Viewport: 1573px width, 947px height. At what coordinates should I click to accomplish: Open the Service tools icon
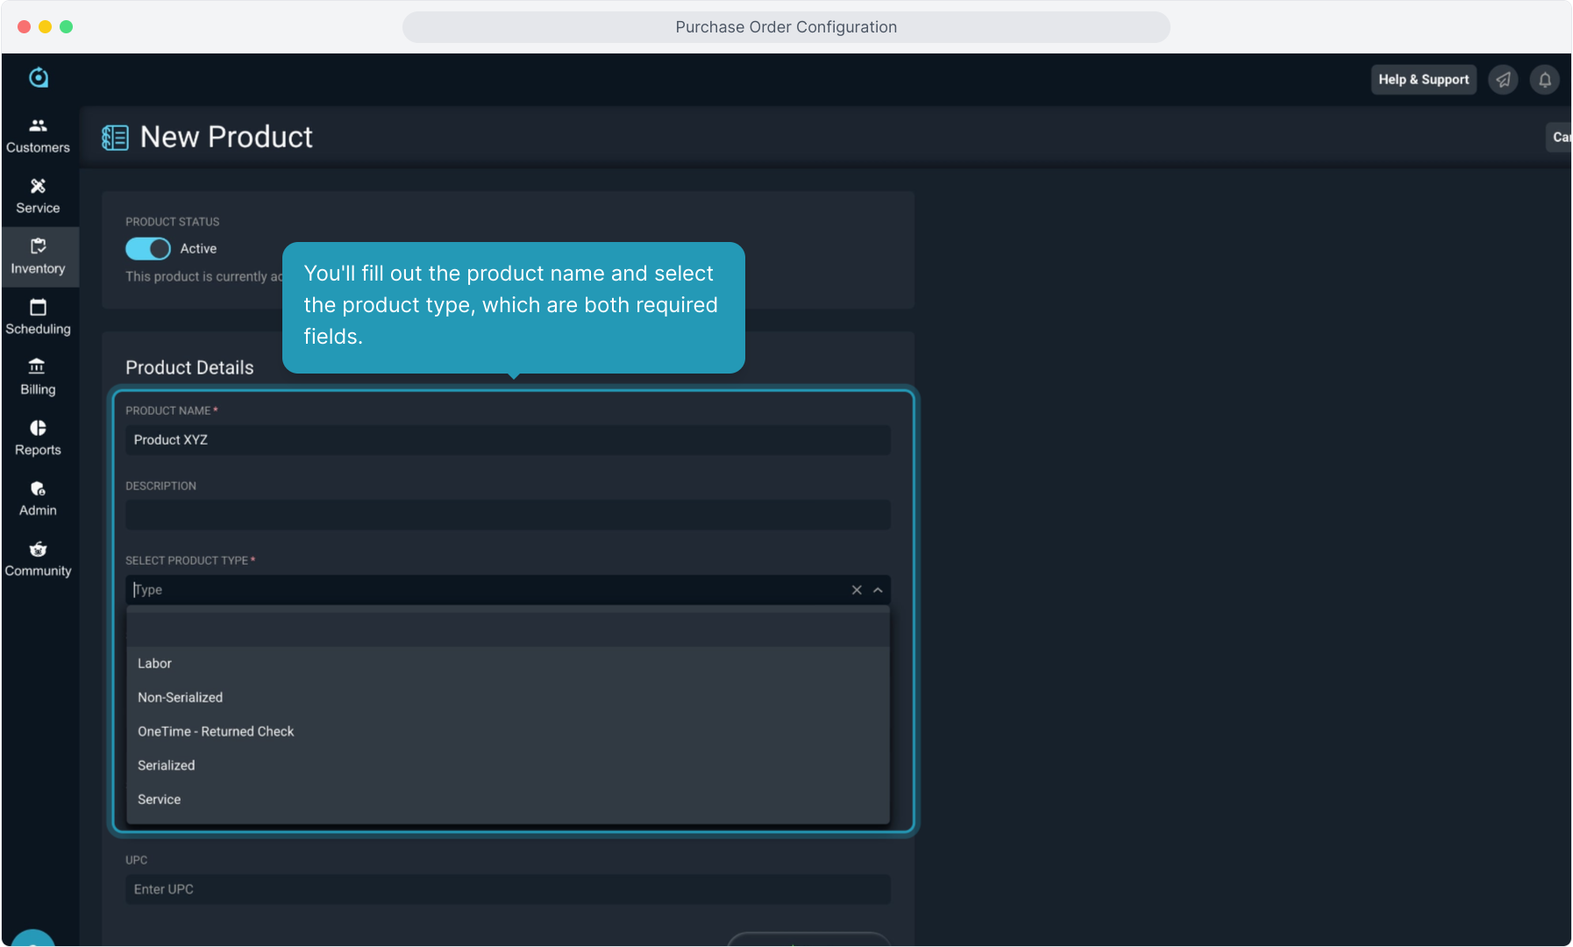(38, 187)
